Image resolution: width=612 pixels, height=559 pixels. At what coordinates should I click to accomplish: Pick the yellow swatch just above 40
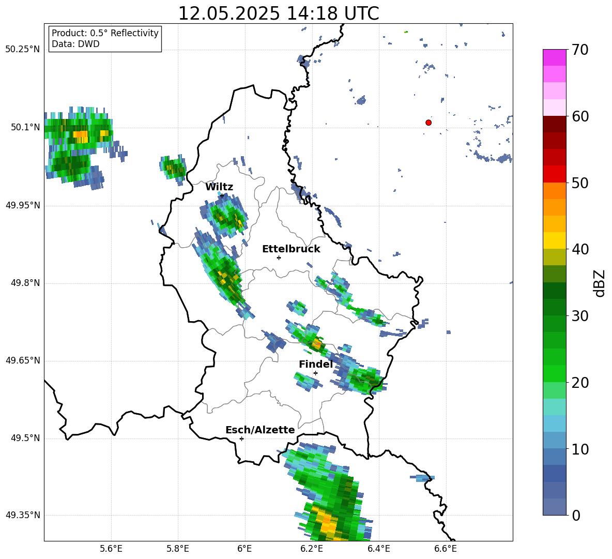pyautogui.click(x=554, y=240)
